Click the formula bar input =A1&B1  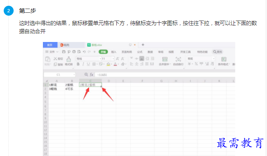point(165,75)
